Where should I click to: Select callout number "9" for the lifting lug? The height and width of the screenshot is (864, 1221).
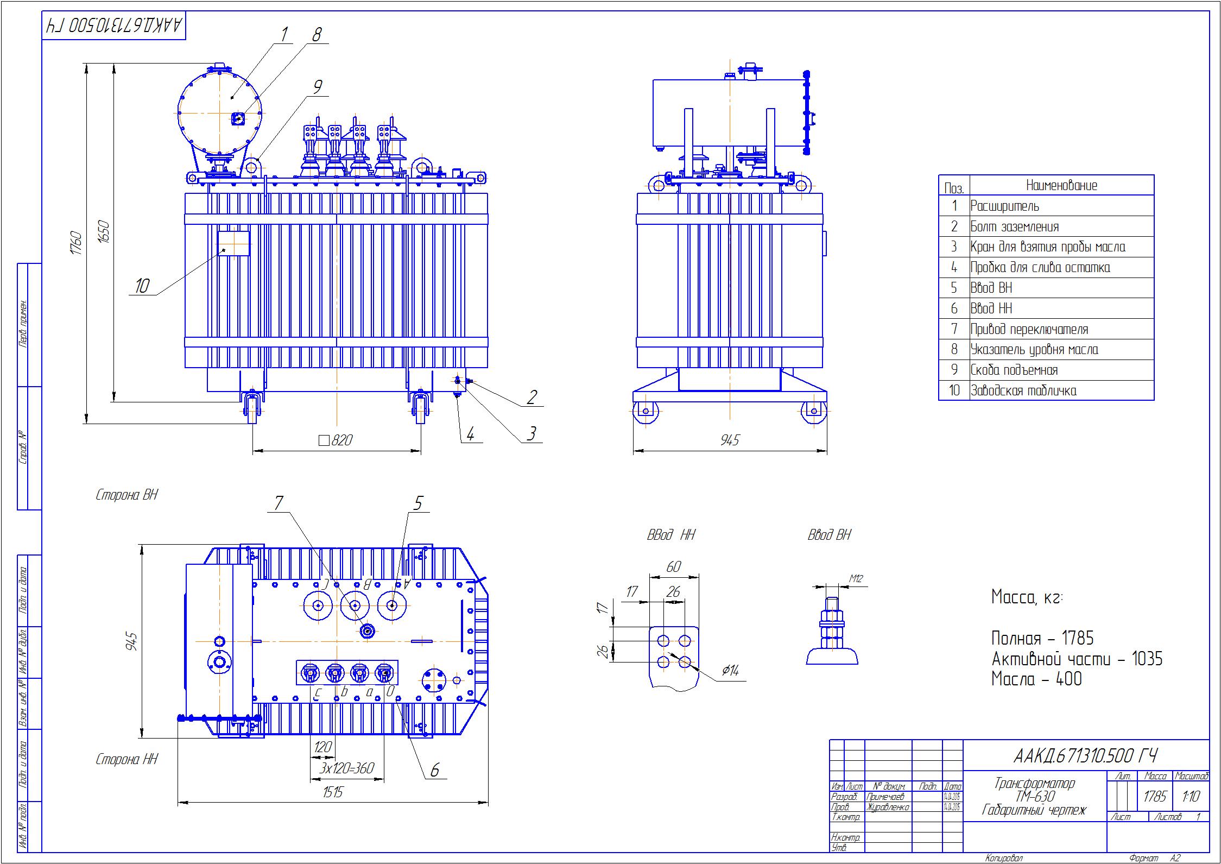(x=318, y=87)
